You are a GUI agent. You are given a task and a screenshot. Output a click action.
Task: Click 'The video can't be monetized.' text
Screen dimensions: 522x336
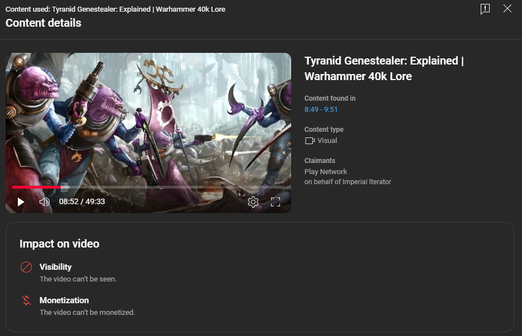click(x=87, y=313)
